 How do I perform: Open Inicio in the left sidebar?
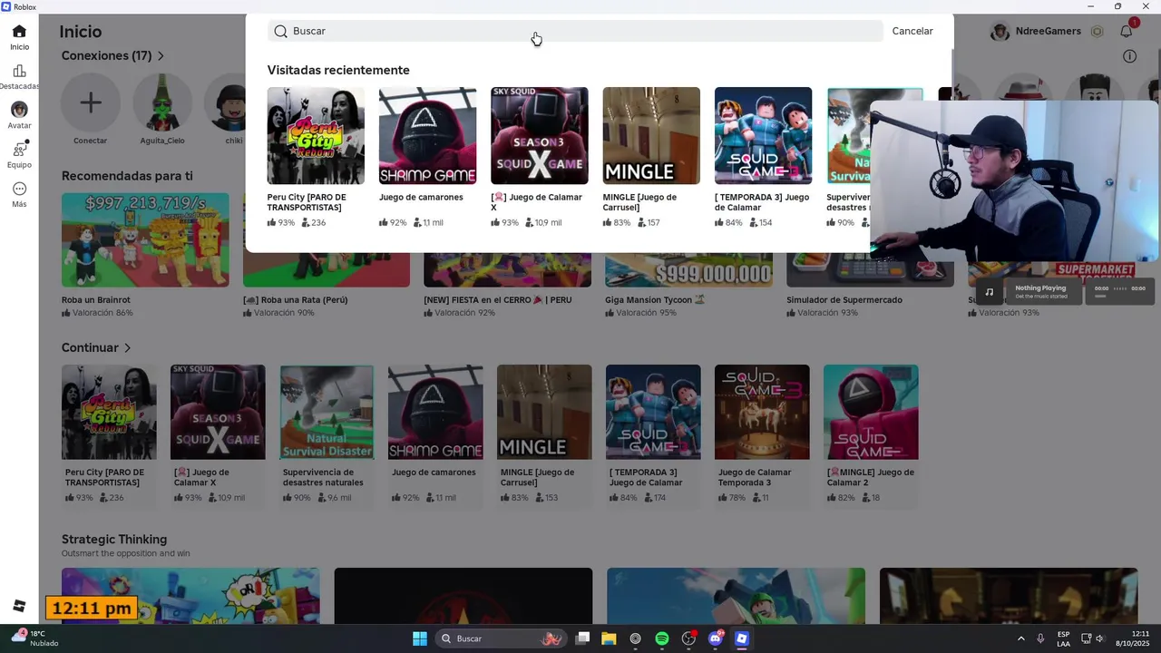point(19,36)
